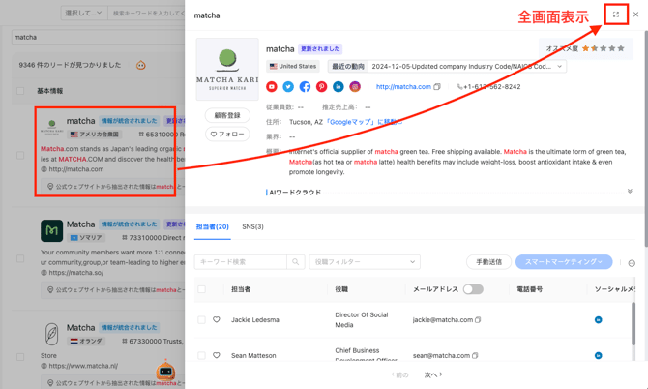Click the top keyword search input
648x389 pixels.
[146, 13]
